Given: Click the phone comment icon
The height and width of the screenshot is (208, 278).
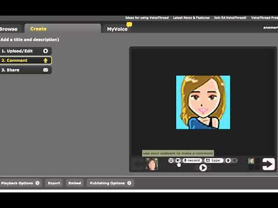Looking at the screenshot, I should pos(171,161).
